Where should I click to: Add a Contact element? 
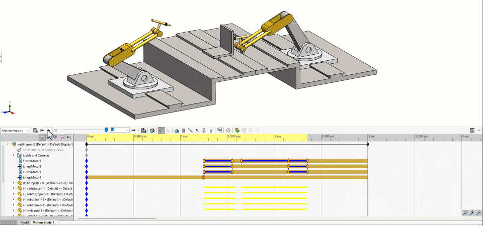coord(204,130)
